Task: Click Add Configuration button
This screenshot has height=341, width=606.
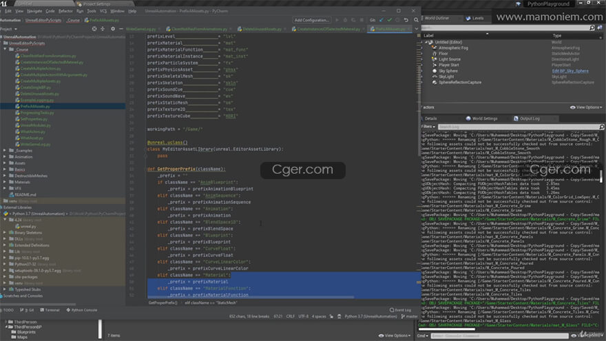Action: (311, 20)
